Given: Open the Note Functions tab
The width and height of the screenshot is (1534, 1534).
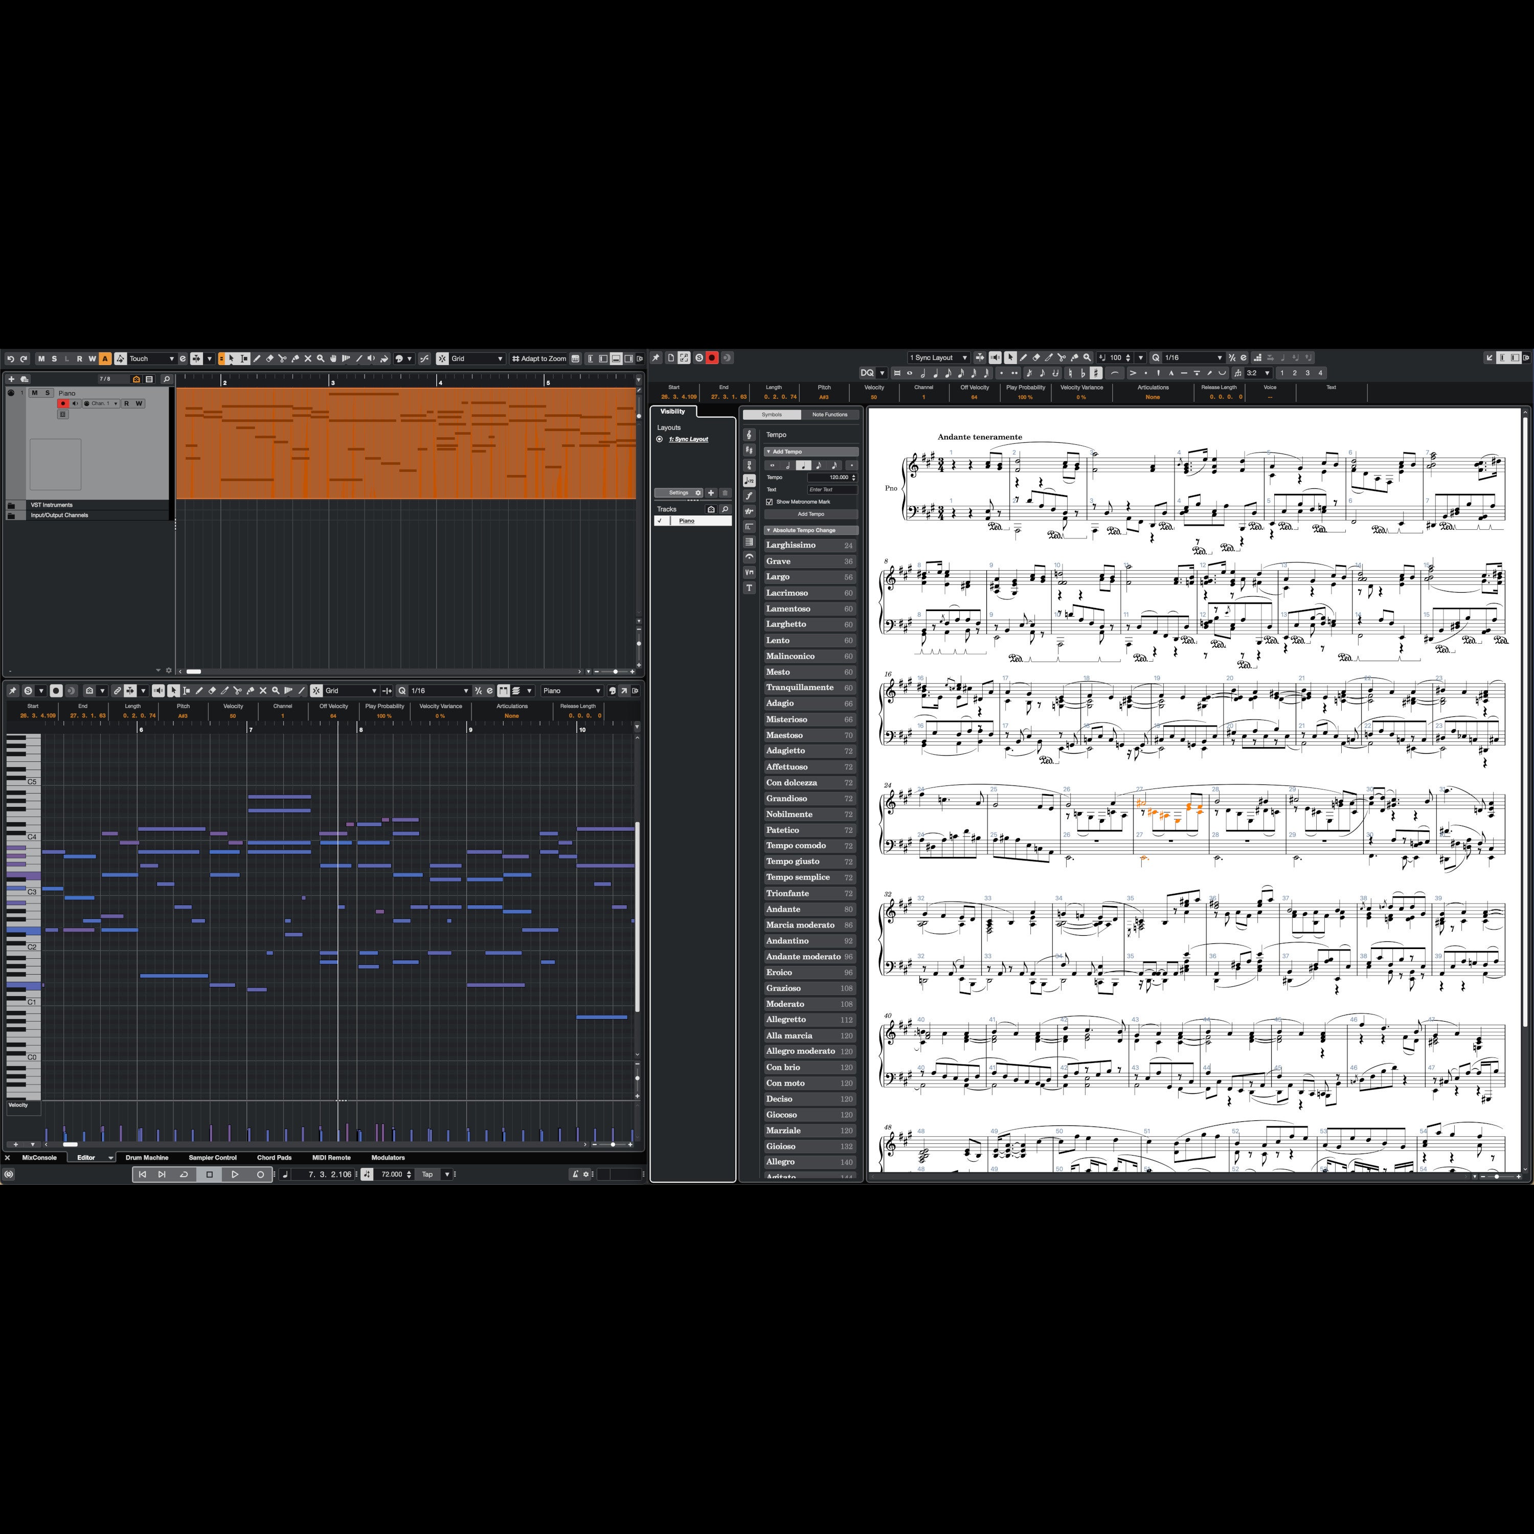Looking at the screenshot, I should (830, 415).
